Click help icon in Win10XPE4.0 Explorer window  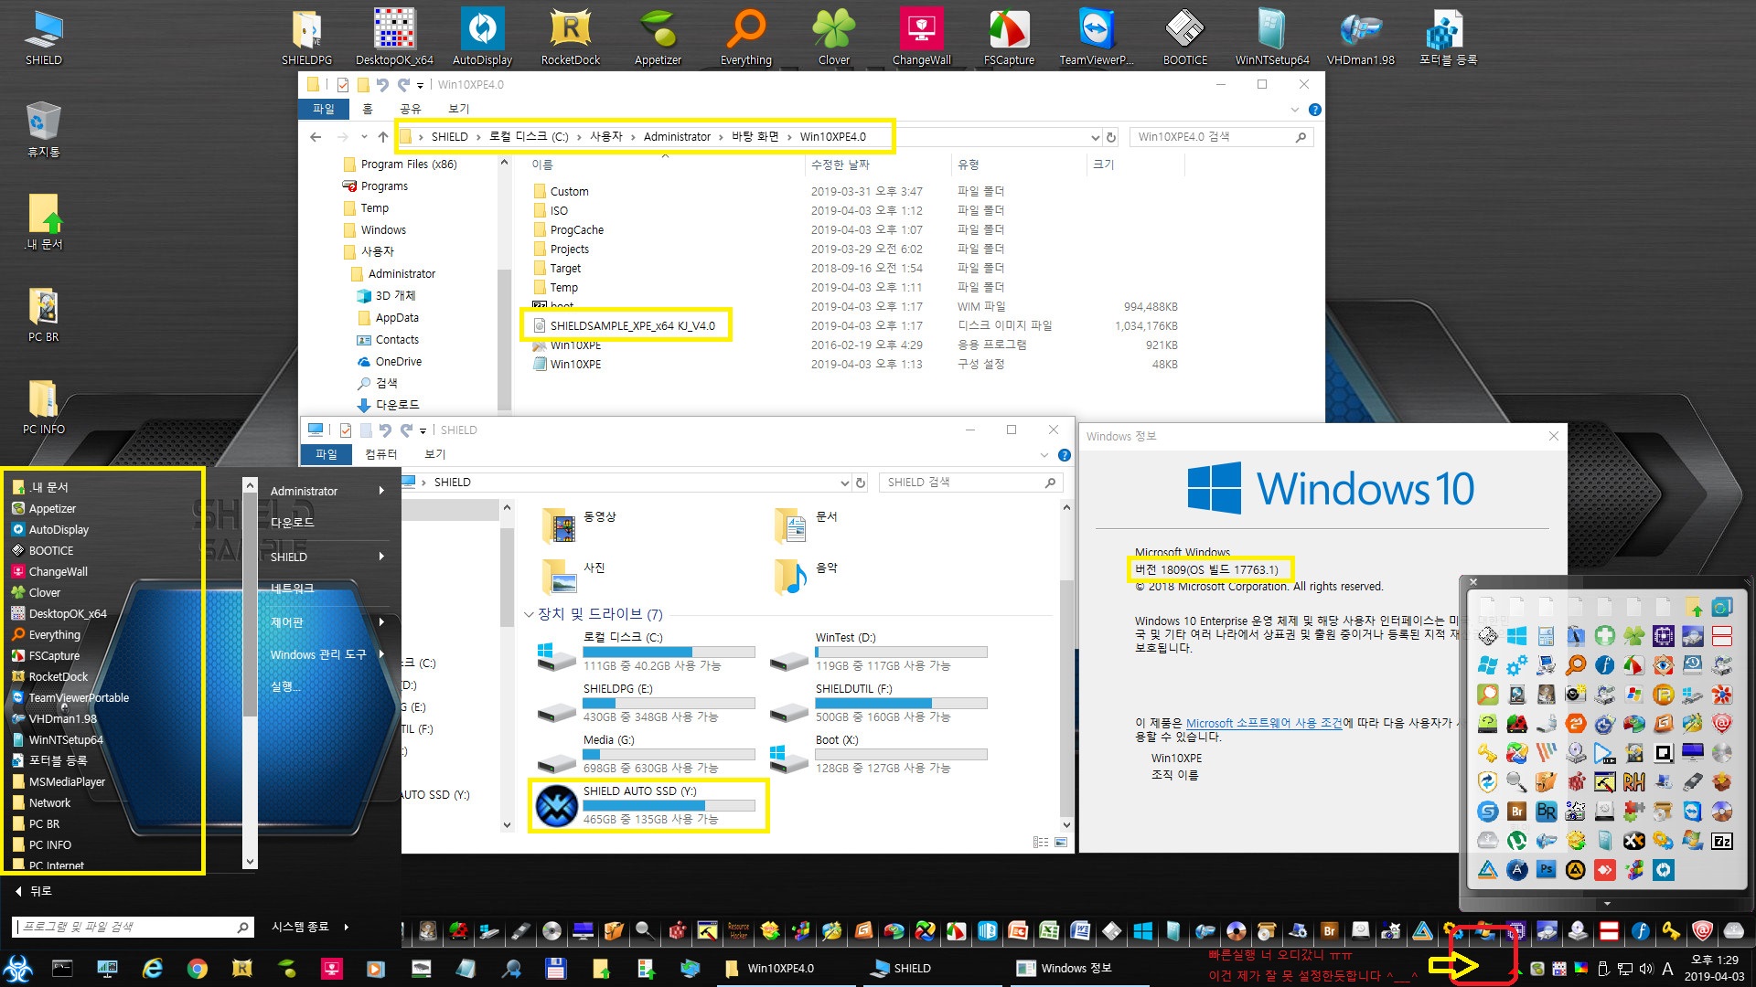(x=1315, y=110)
